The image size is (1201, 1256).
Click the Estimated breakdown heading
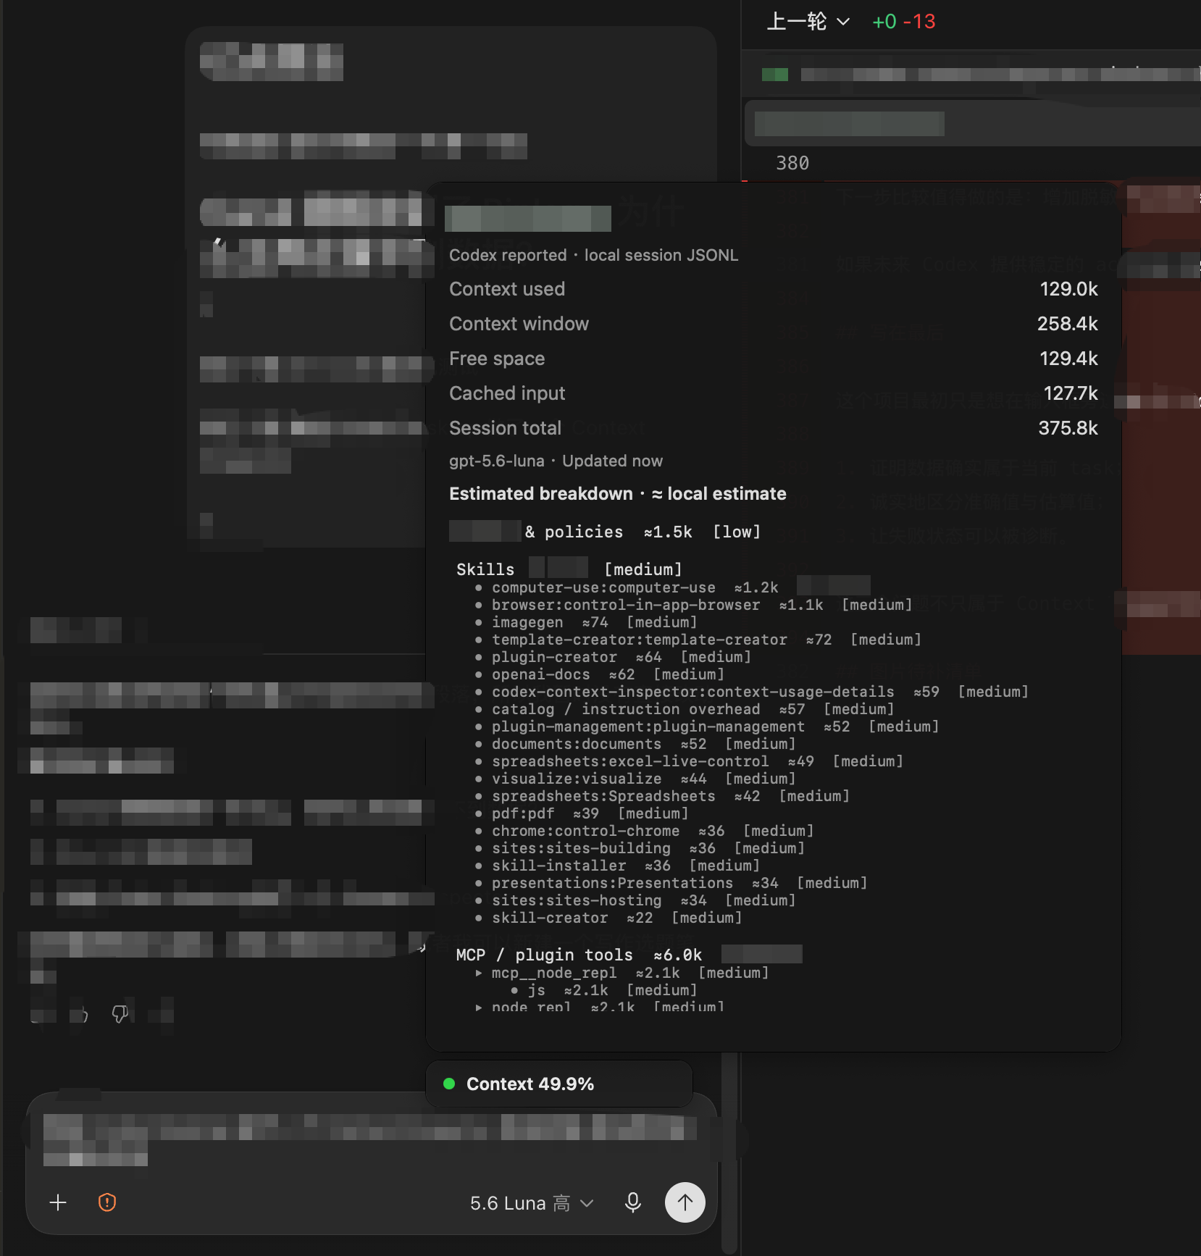pos(617,494)
